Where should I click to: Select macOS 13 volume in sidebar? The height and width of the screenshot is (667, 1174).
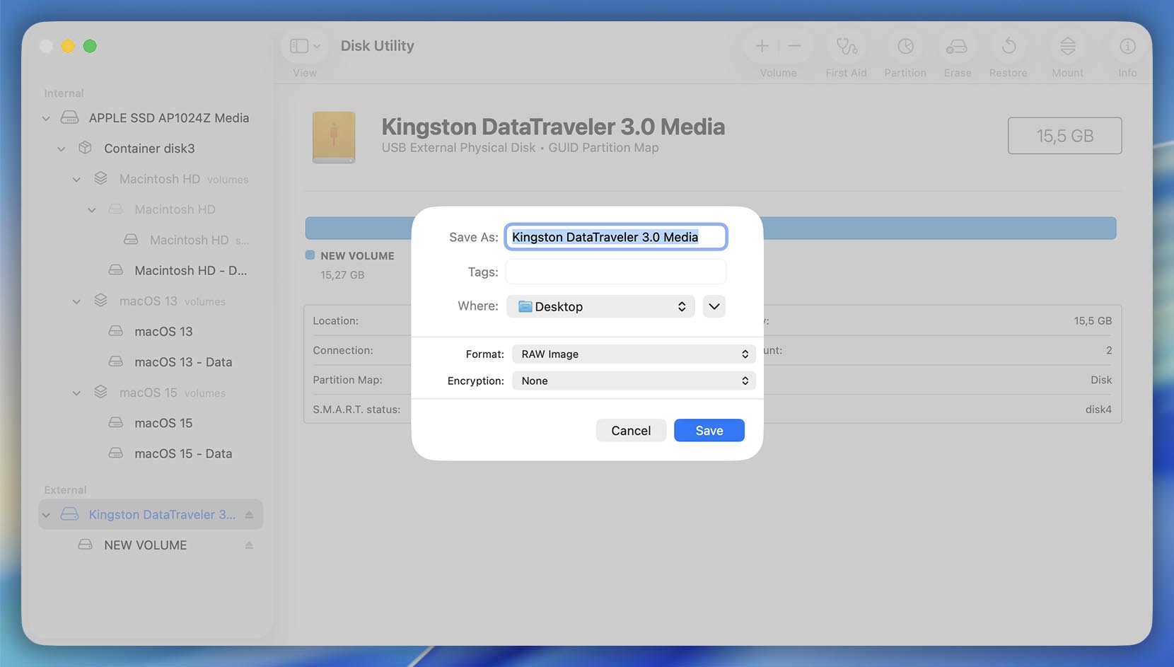(x=163, y=331)
